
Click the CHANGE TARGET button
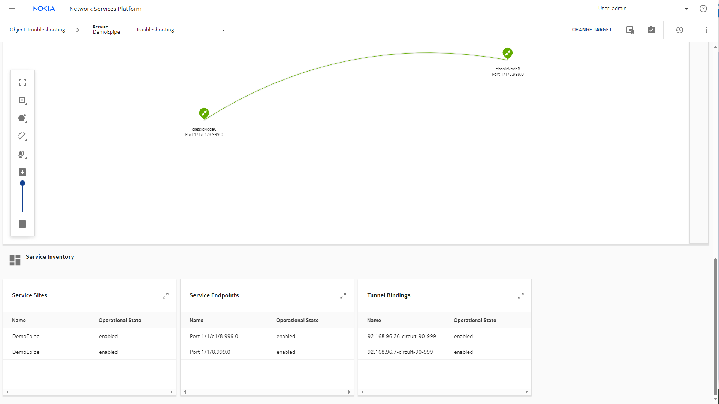click(x=592, y=30)
